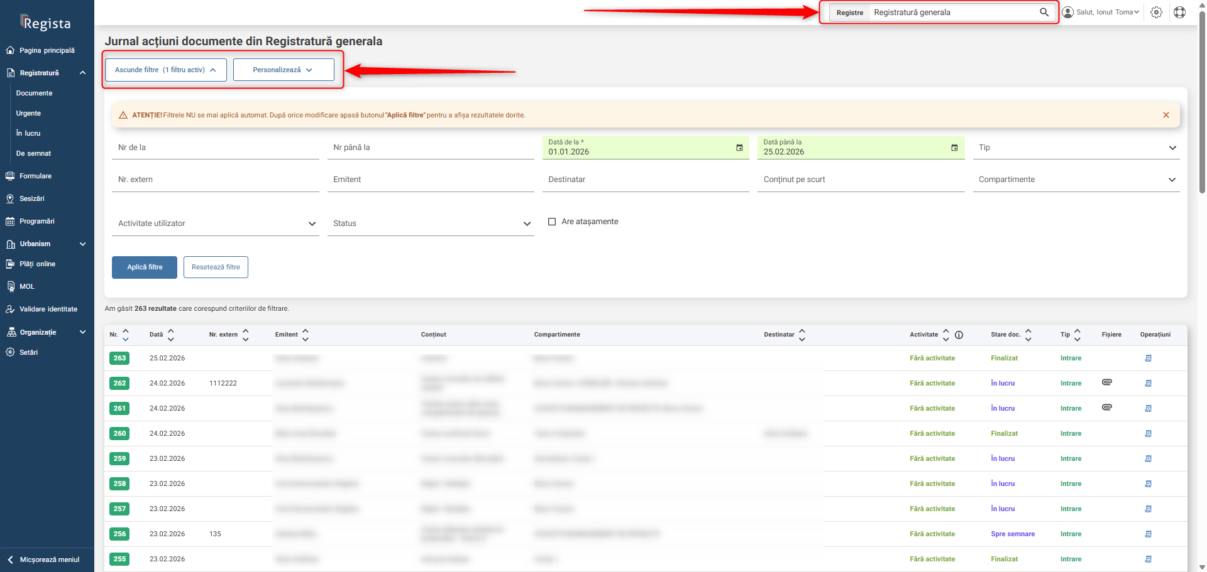Expand the Organizație sidebar section
Screen dimensions: 1207x572
[83, 332]
